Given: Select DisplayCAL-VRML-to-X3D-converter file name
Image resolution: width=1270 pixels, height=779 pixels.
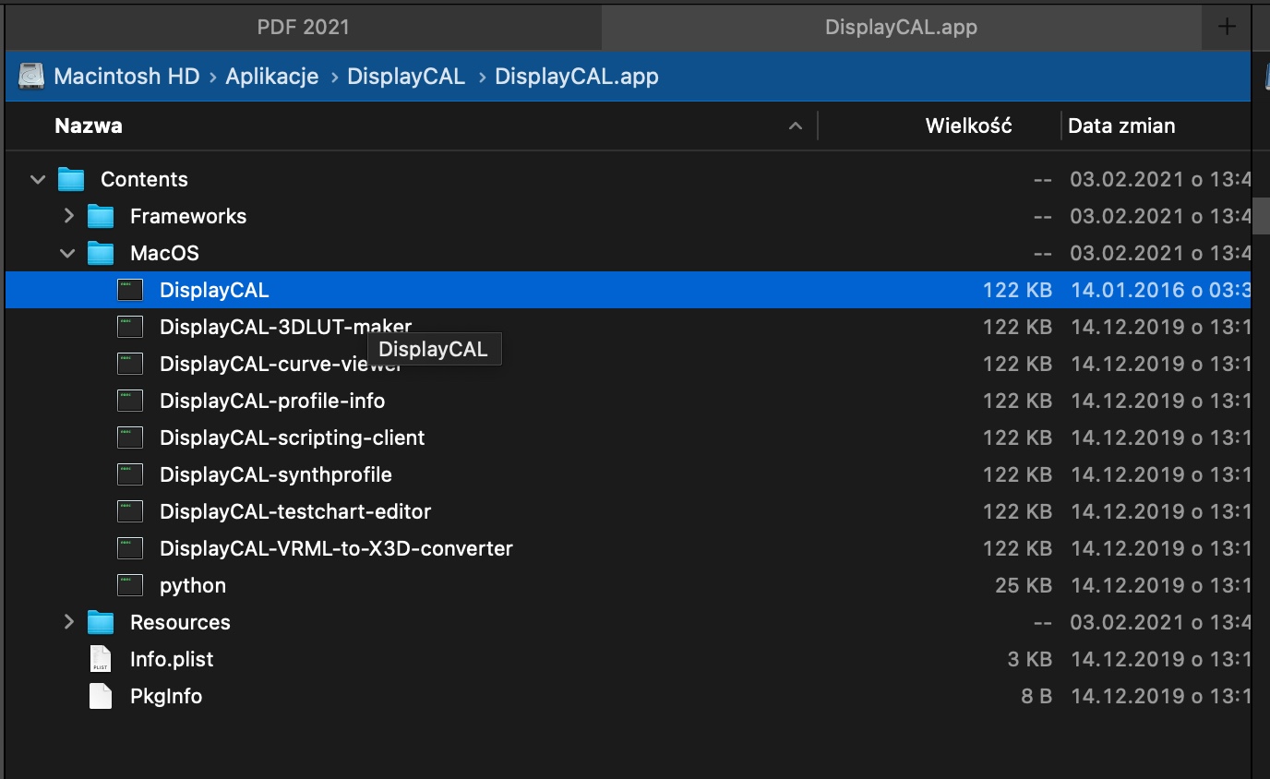Looking at the screenshot, I should point(336,548).
